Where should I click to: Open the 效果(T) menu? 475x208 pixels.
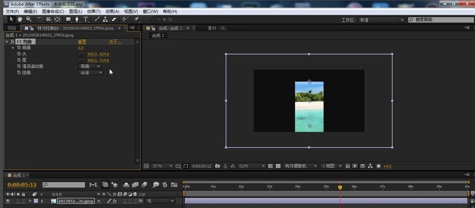click(94, 11)
